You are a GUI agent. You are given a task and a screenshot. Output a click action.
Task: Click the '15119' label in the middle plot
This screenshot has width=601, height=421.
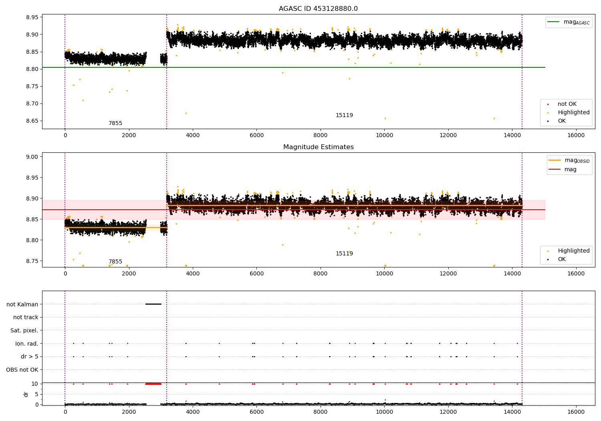(x=344, y=254)
